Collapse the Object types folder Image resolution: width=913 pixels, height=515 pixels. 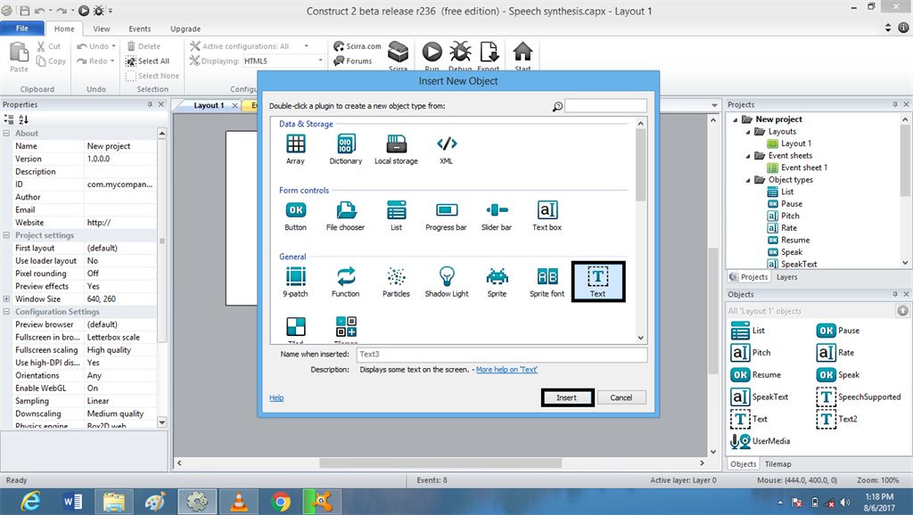(x=748, y=180)
